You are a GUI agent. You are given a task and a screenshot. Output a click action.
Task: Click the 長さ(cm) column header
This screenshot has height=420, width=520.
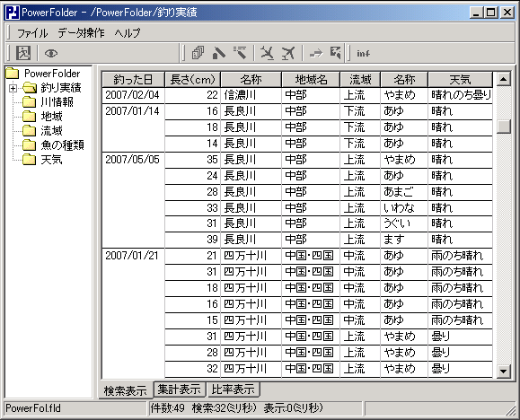pos(193,80)
